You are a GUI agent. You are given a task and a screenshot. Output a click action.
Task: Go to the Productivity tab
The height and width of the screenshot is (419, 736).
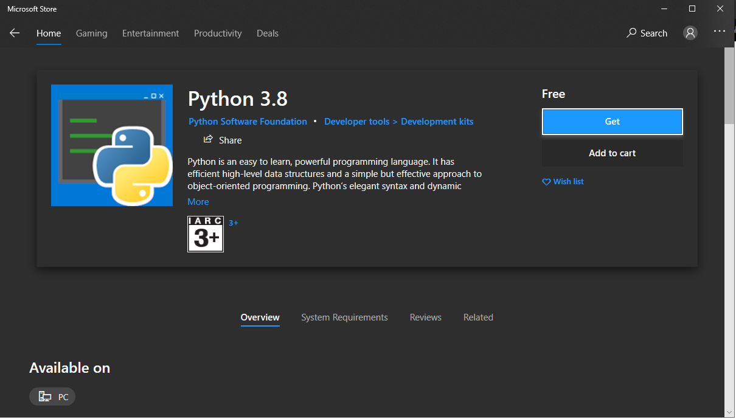[218, 33]
